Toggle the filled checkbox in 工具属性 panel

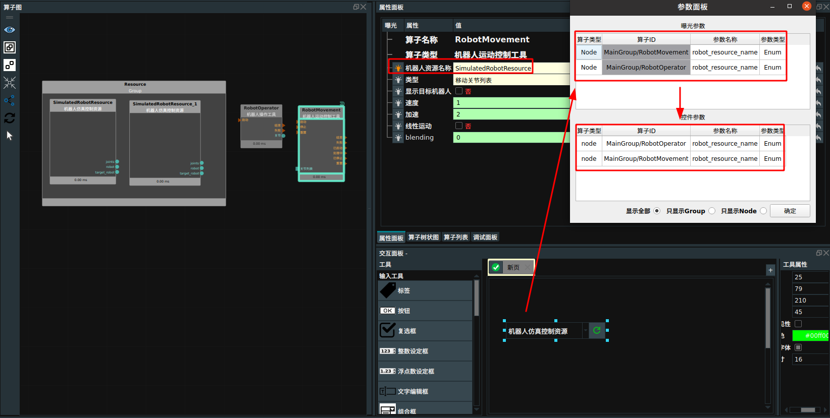tap(798, 347)
